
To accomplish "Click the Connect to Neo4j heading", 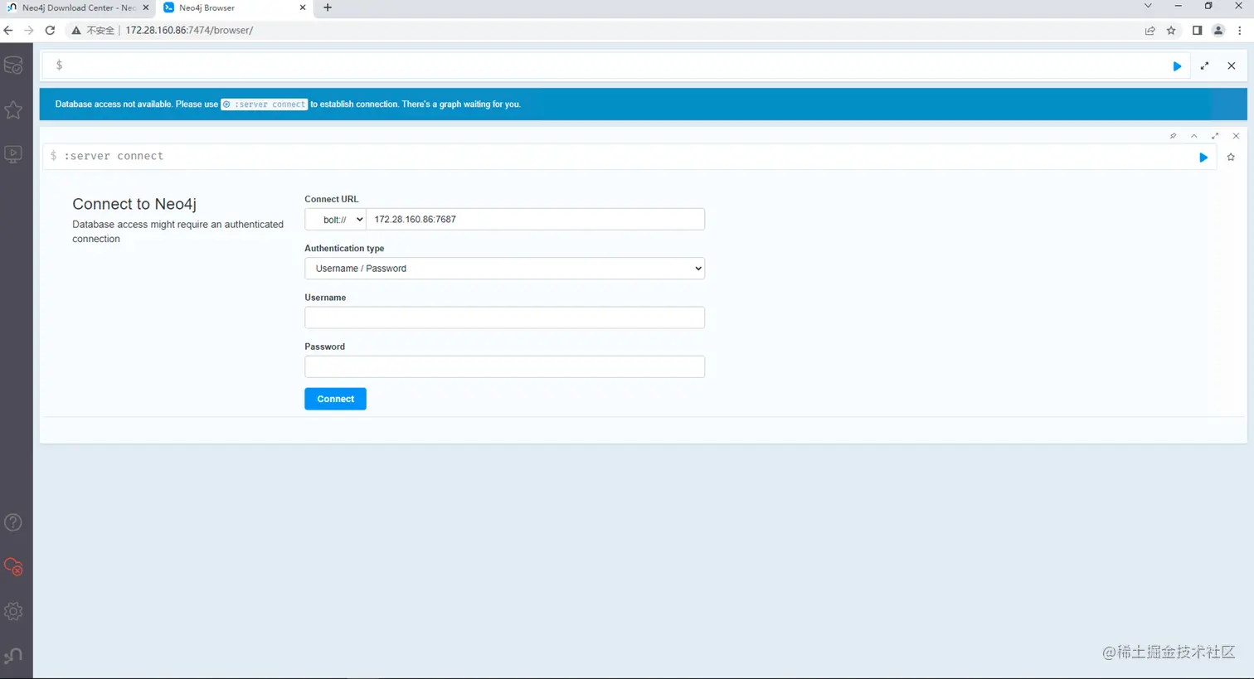I will coord(134,204).
